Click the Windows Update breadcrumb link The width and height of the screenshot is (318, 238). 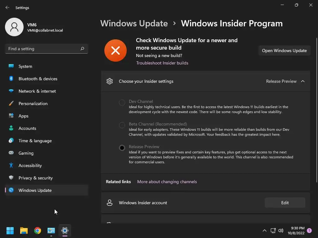tap(134, 23)
